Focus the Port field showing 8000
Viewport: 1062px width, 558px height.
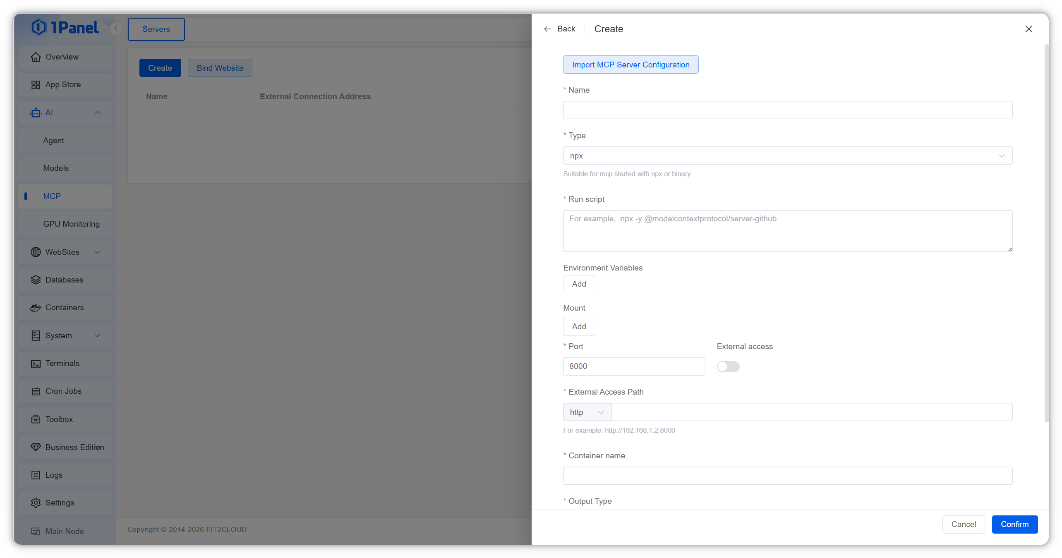634,366
